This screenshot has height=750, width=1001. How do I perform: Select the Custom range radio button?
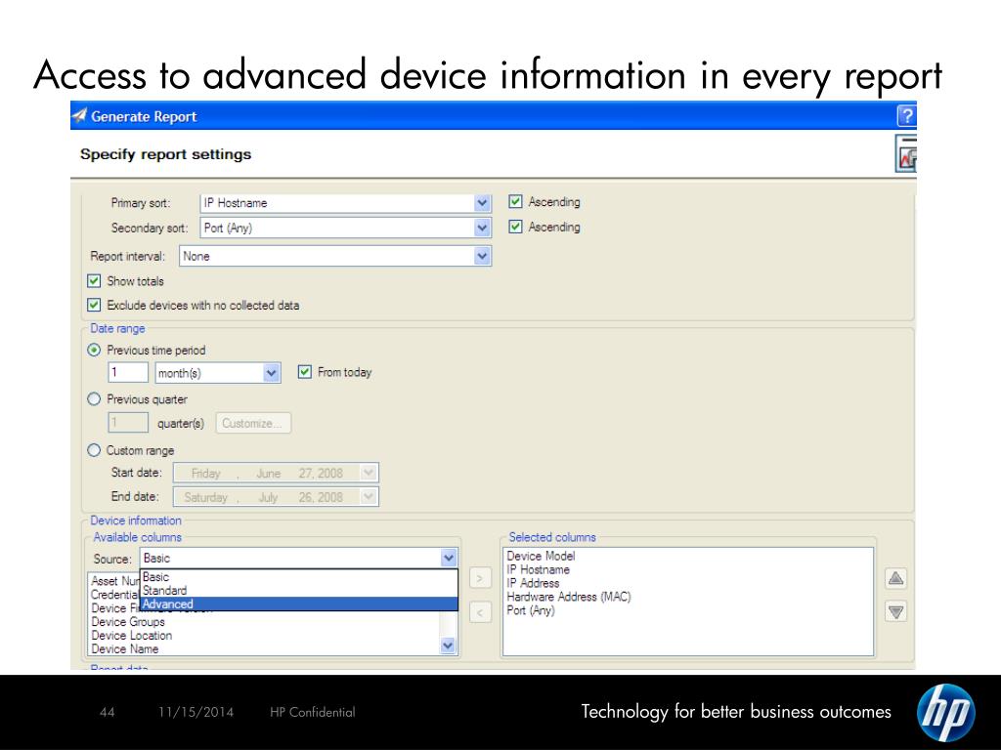click(94, 450)
